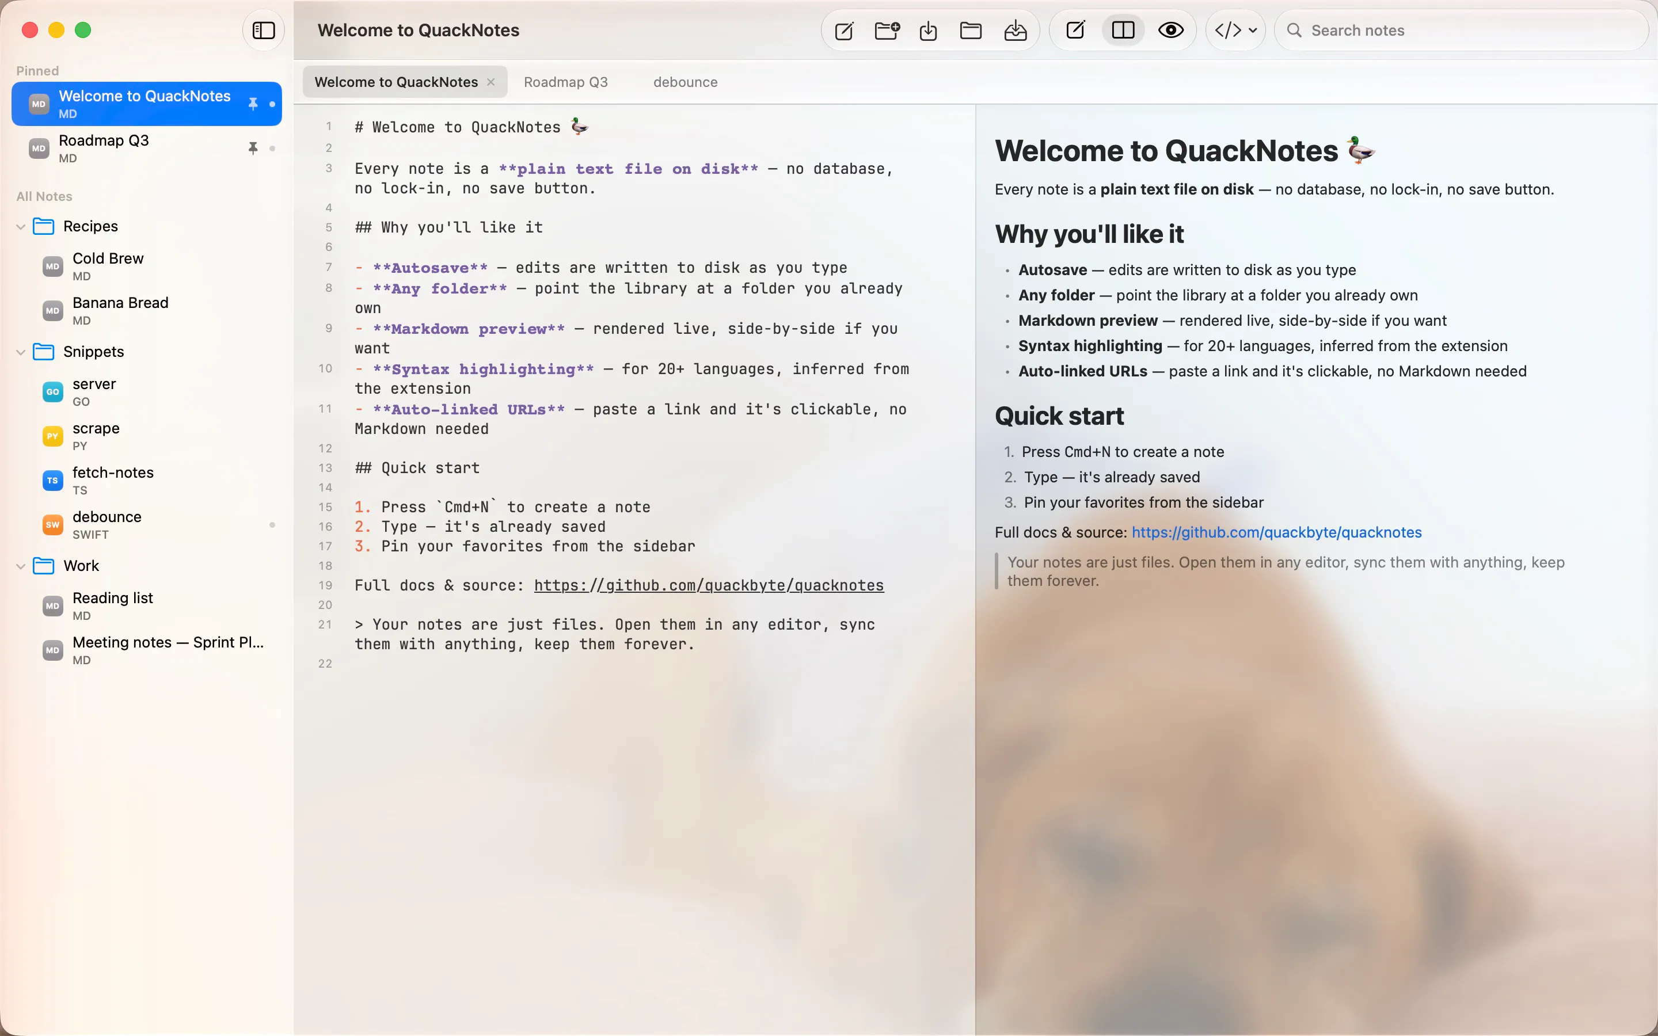Image resolution: width=1658 pixels, height=1036 pixels.
Task: Unpin Welcome to QuackNotes via pin icon
Action: click(253, 104)
